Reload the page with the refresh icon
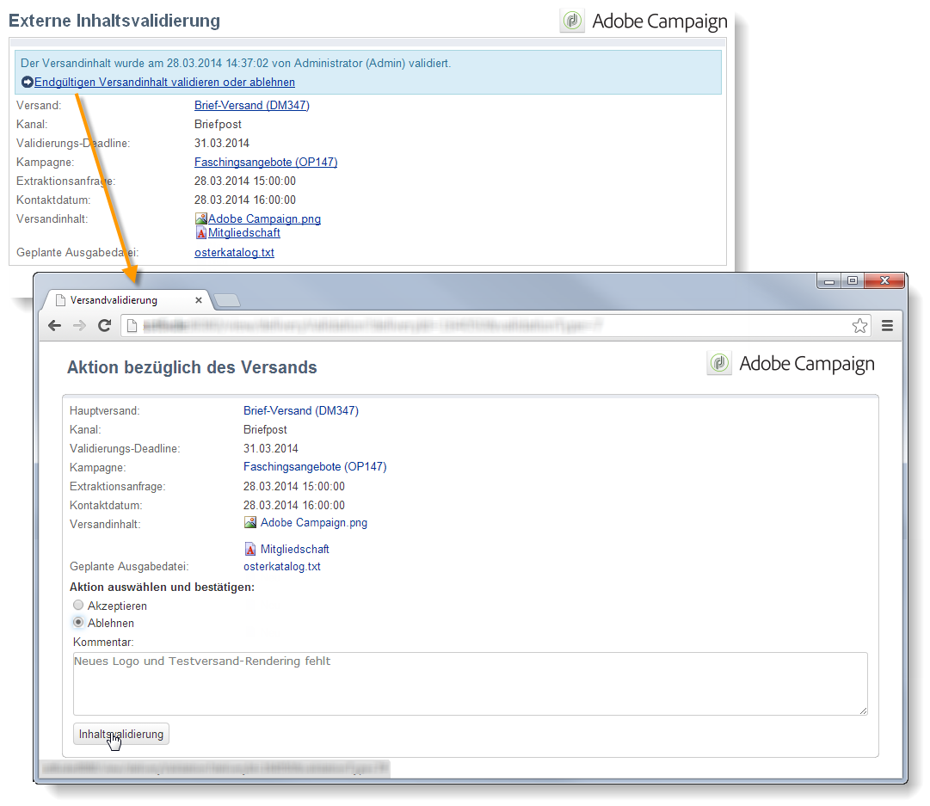Viewport: 930px width, 806px height. click(104, 326)
